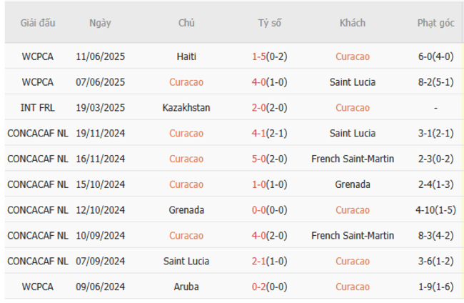The width and height of the screenshot is (464, 303).
Task: Click the 0-0 score versus Grenada
Action: [x=259, y=210]
